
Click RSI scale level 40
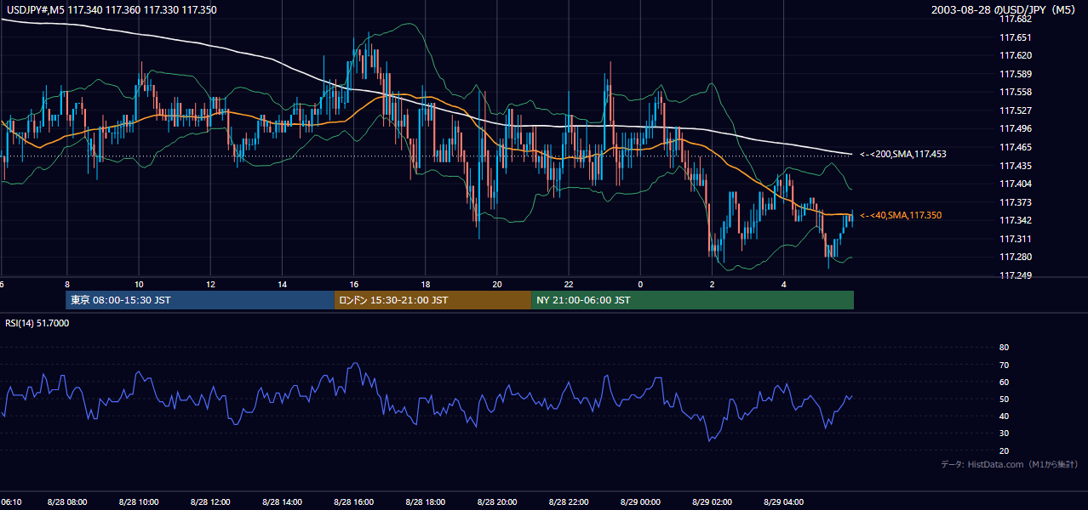click(x=1004, y=416)
